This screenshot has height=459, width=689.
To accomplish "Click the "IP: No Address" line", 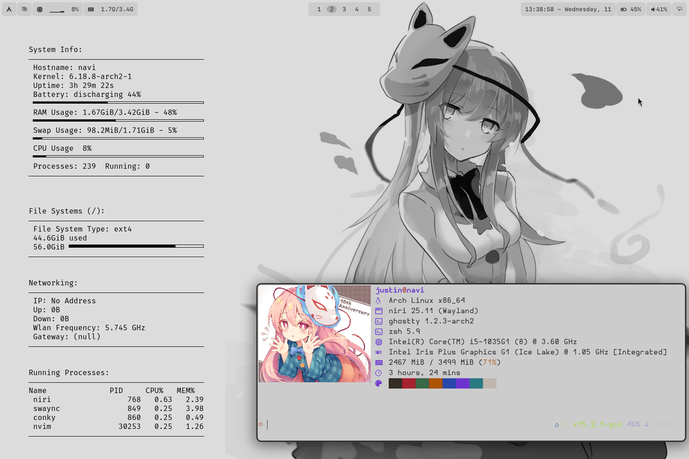I will tap(64, 301).
